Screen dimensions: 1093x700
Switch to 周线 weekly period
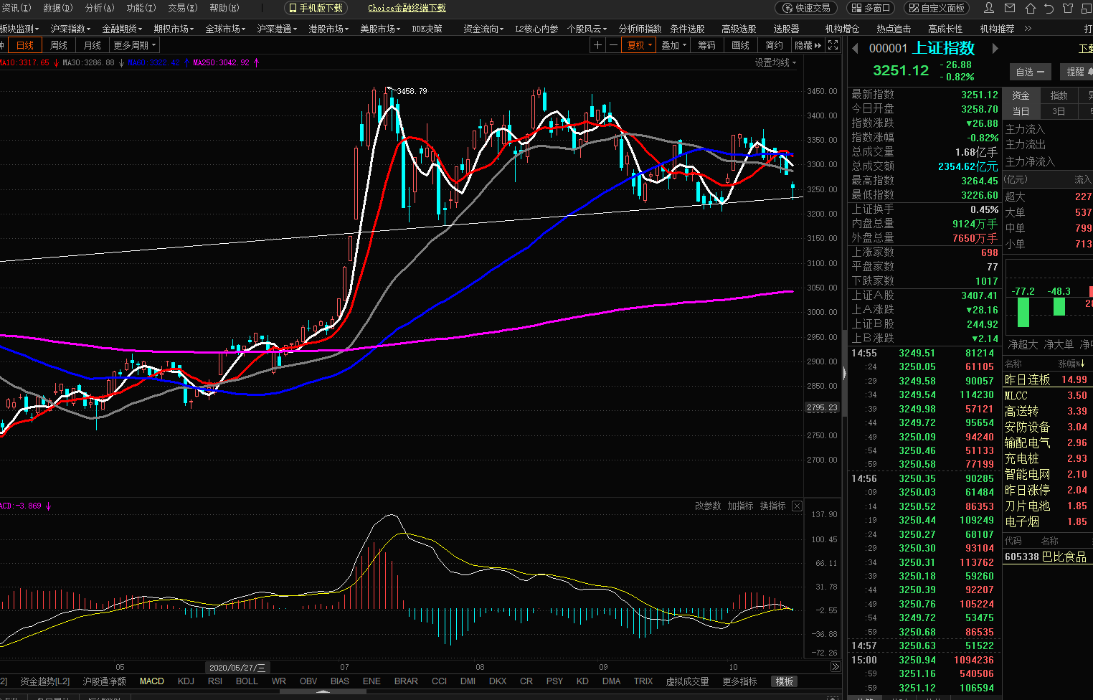[x=59, y=45]
